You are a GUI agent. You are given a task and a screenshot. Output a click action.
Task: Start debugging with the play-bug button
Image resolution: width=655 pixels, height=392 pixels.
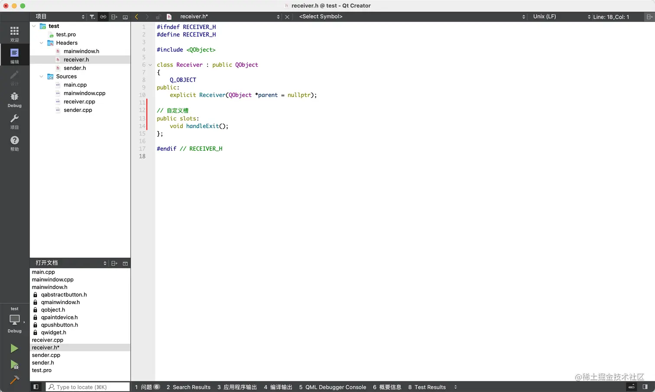tap(14, 365)
